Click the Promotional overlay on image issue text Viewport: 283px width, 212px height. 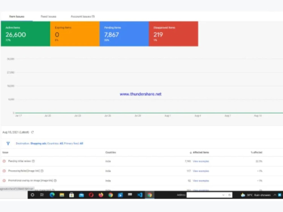click(x=31, y=180)
